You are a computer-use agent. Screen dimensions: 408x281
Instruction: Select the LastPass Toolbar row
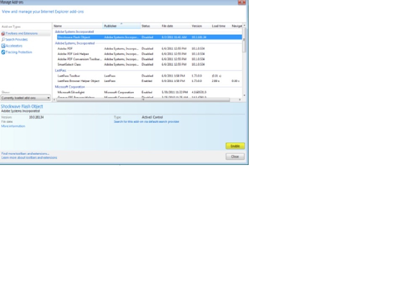(149, 76)
